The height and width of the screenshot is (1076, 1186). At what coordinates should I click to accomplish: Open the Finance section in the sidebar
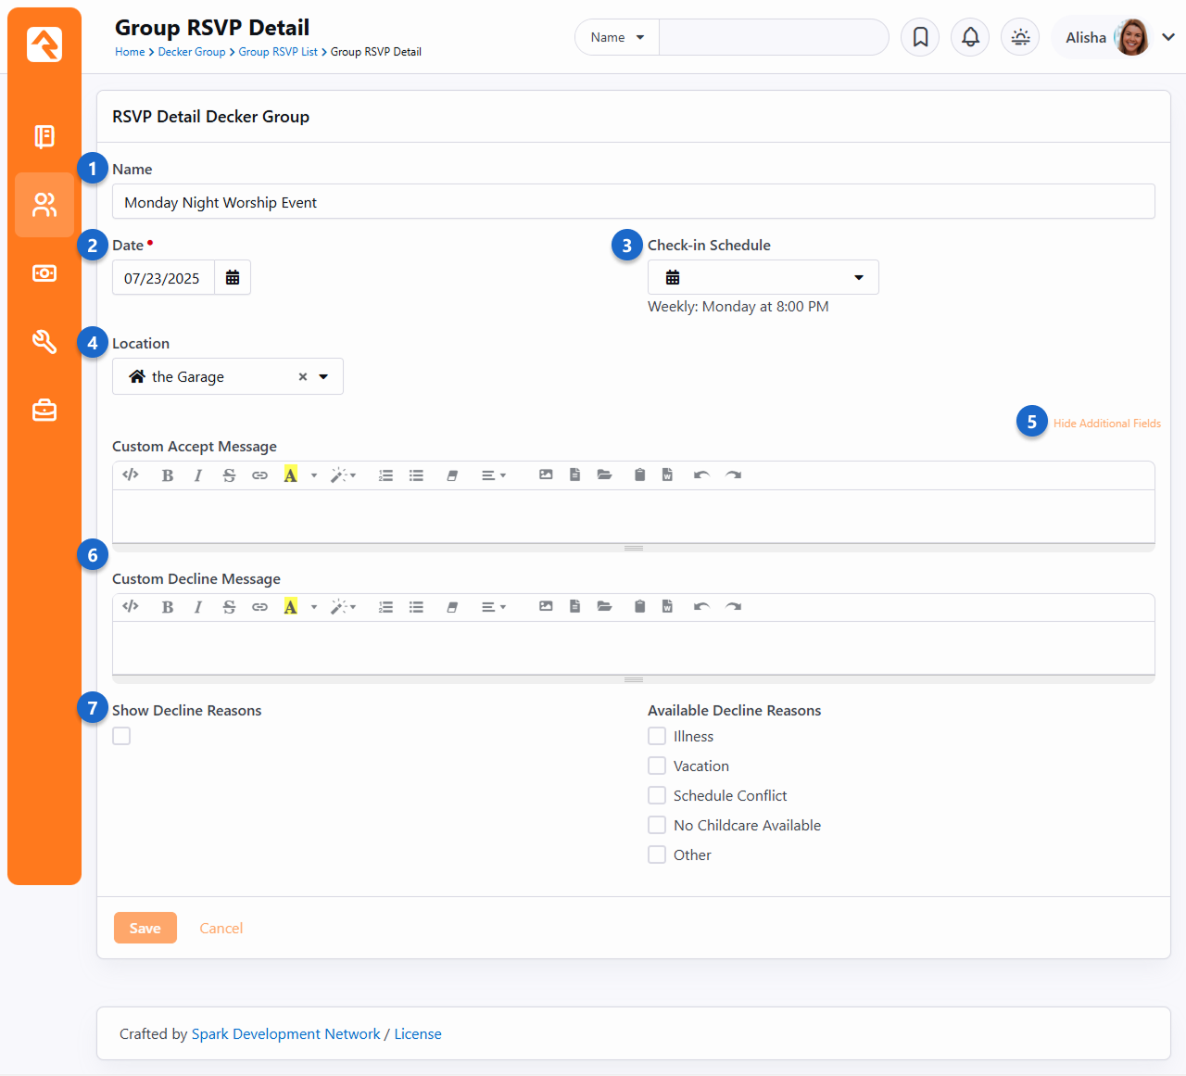pyautogui.click(x=44, y=273)
